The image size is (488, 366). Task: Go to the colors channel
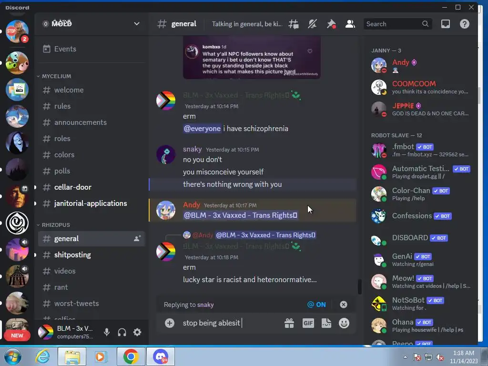click(x=91, y=155)
